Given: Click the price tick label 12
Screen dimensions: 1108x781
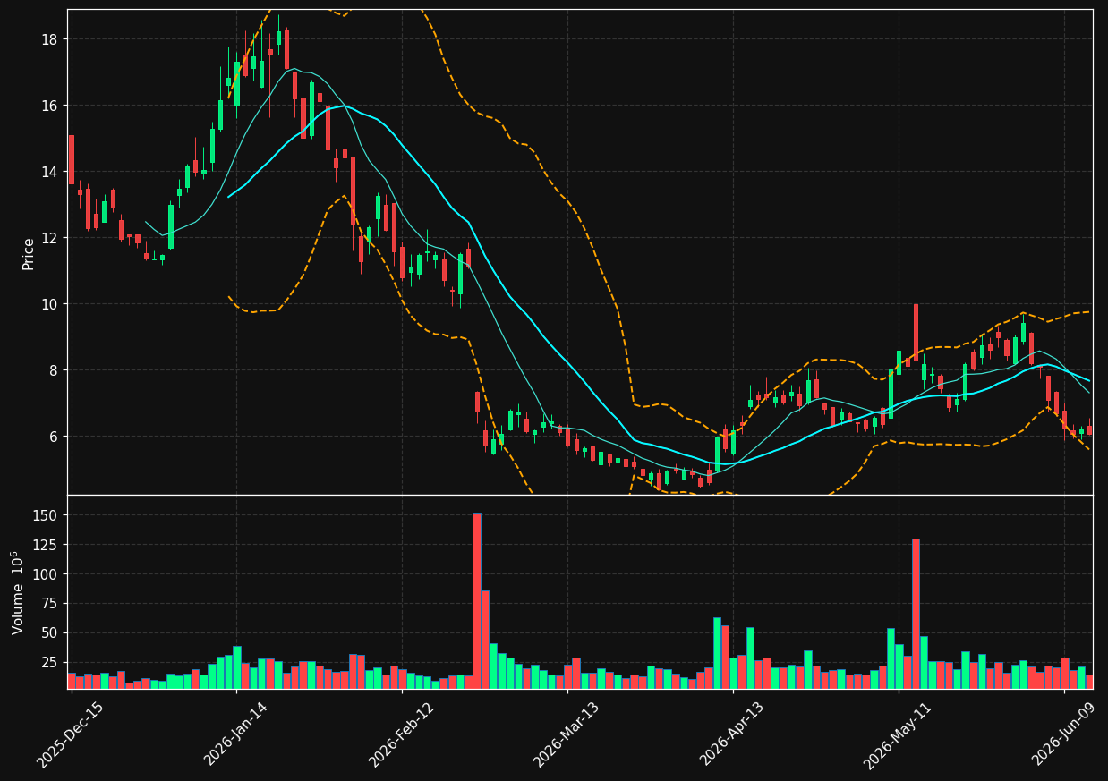Looking at the screenshot, I should click(49, 238).
